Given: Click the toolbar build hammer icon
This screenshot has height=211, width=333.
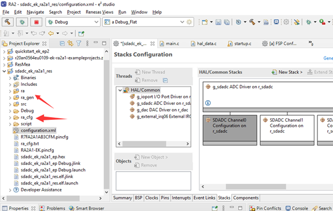Looking at the screenshot, I should [x=252, y=22].
